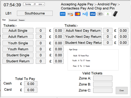
Task: Click the Cash total amount field
Action: click(31, 84)
